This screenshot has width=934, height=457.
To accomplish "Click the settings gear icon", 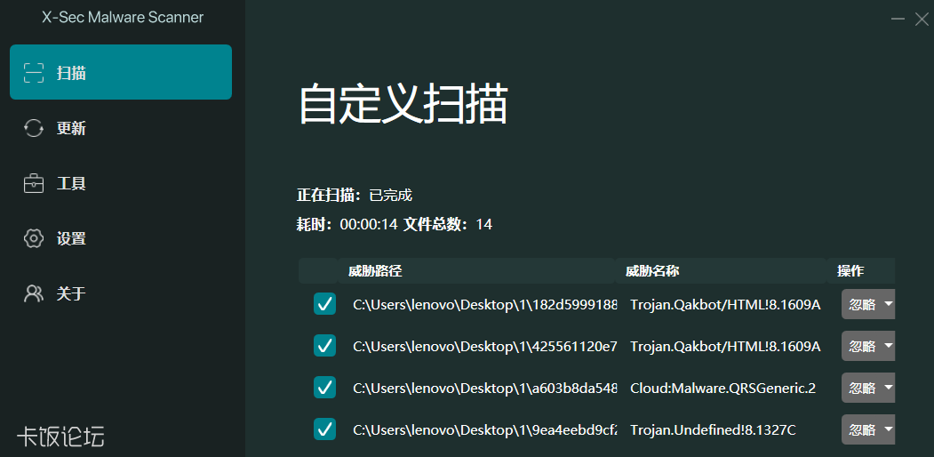I will [34, 238].
